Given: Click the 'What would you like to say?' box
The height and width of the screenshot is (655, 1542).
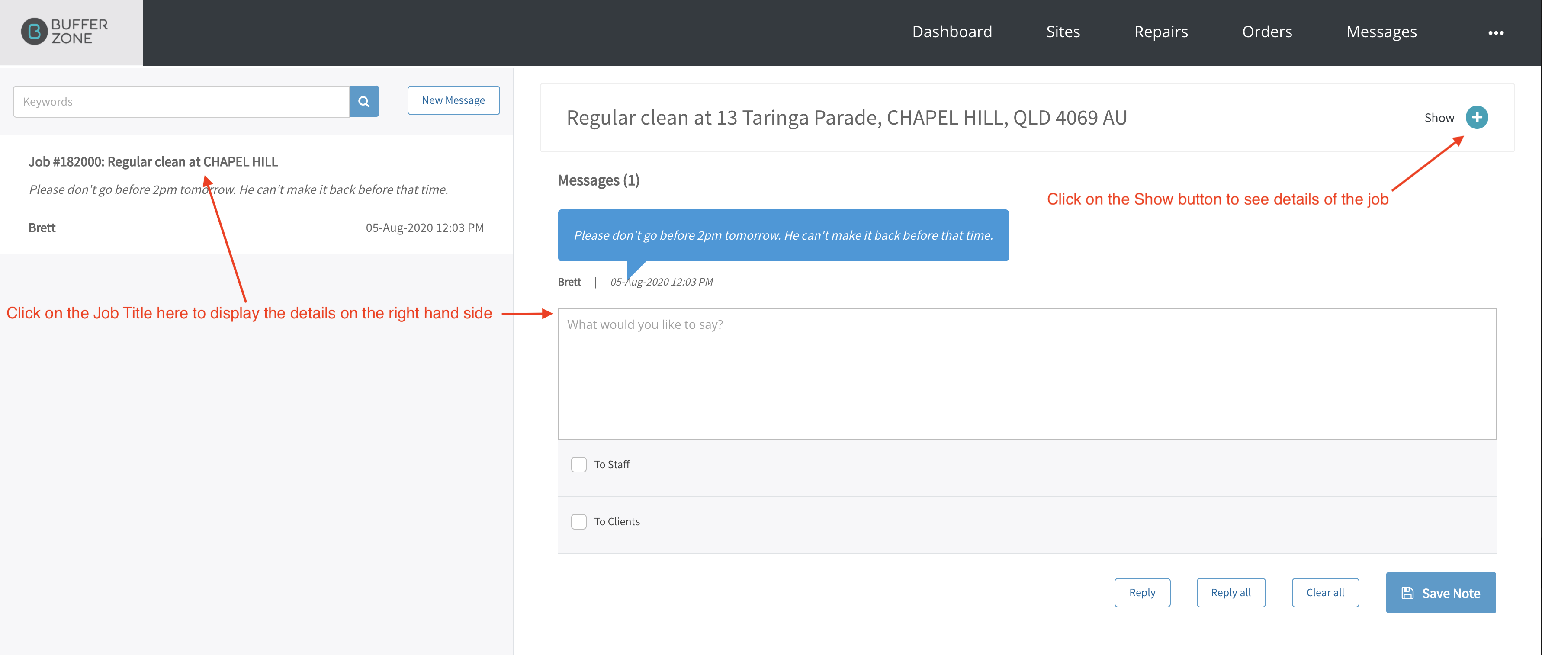Looking at the screenshot, I should (x=1027, y=374).
